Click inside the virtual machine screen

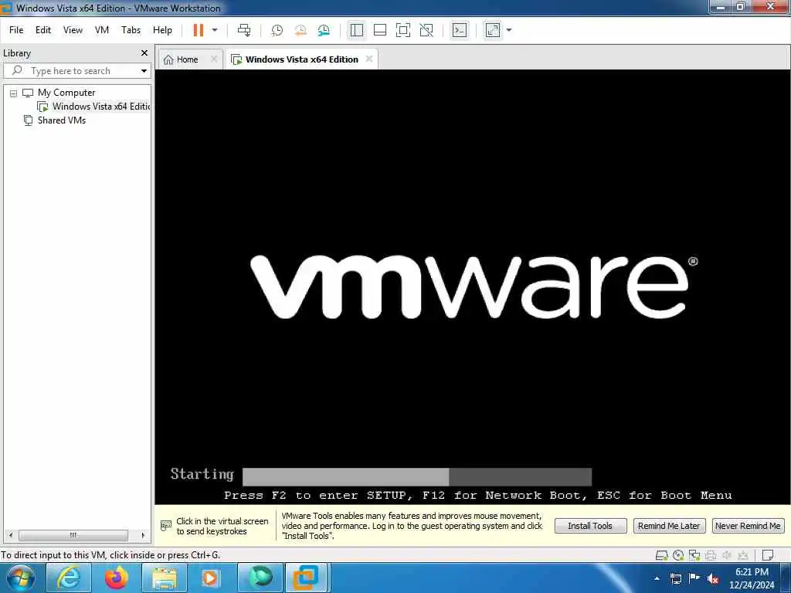pos(473,286)
